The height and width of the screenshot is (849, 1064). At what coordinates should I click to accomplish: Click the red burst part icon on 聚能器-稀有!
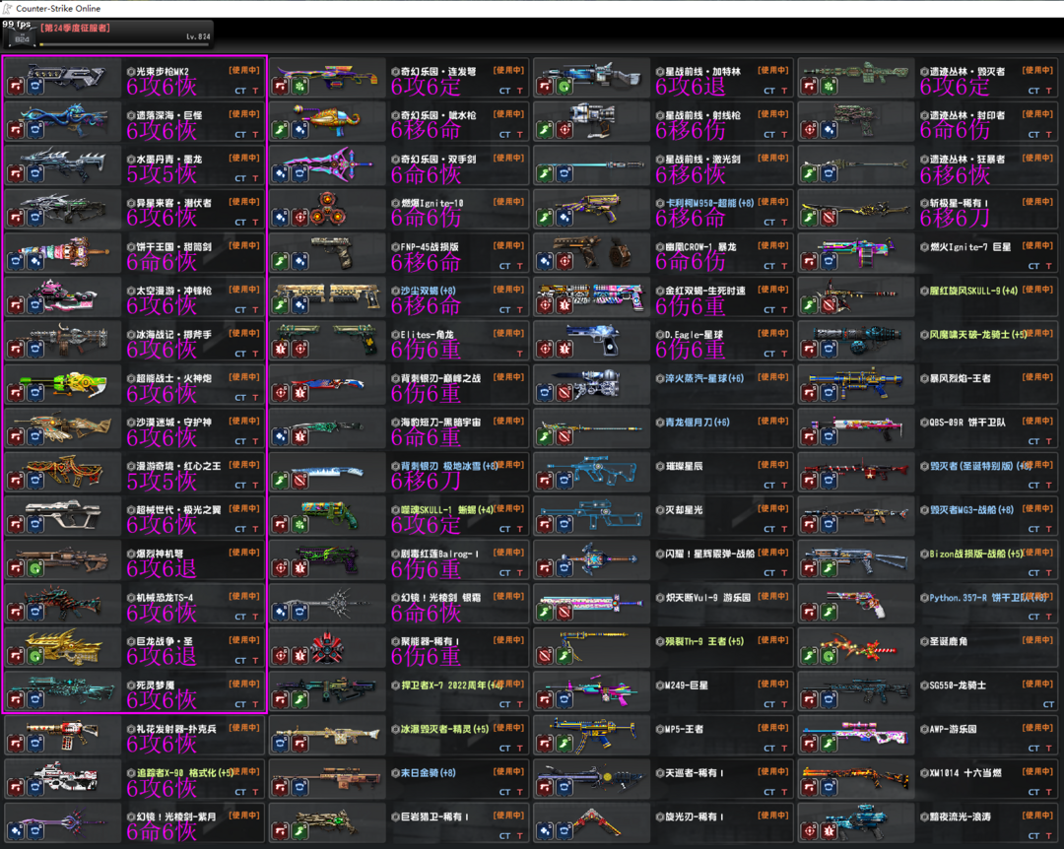pyautogui.click(x=299, y=656)
